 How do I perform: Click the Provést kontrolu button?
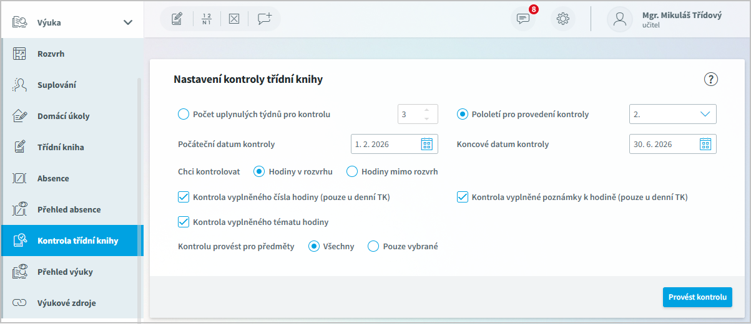[x=697, y=297]
